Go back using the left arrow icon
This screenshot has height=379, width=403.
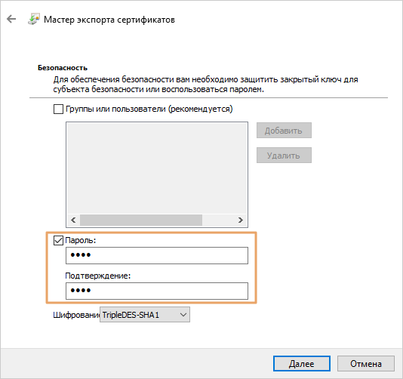click(11, 19)
